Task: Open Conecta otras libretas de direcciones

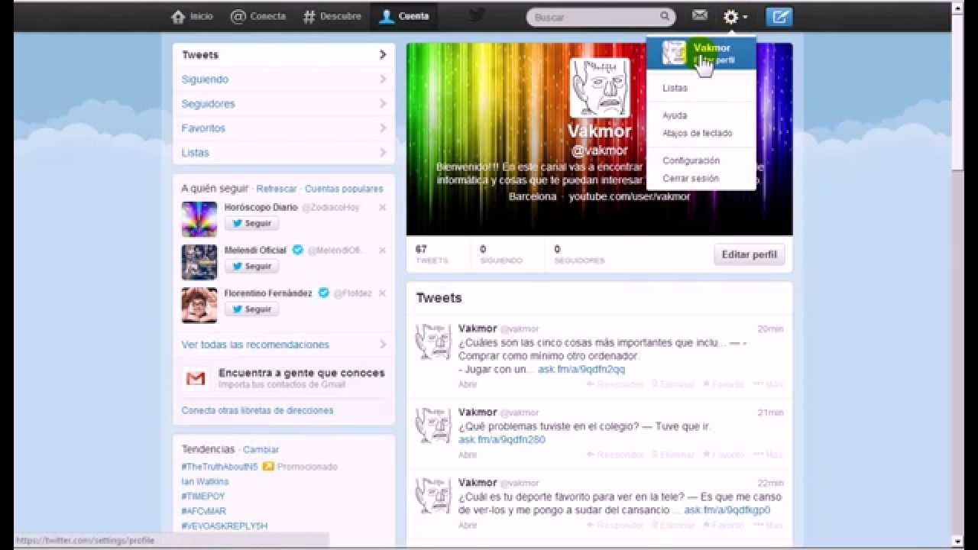Action: click(x=257, y=410)
